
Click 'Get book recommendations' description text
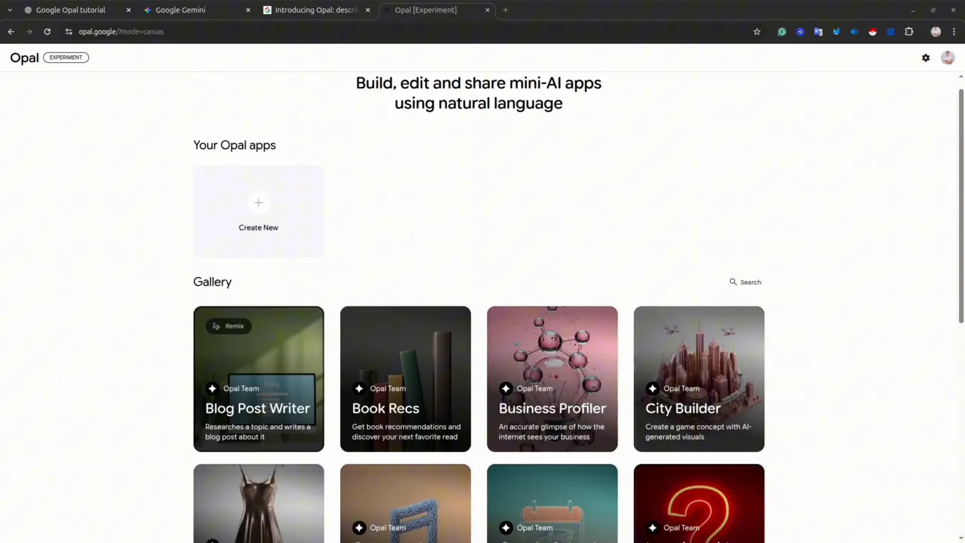point(406,432)
